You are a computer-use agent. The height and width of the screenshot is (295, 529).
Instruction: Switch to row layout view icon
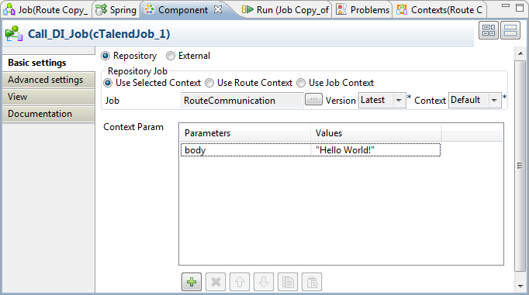tap(510, 30)
